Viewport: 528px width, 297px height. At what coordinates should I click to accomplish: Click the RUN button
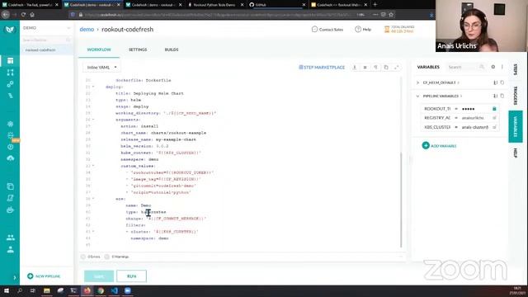pyautogui.click(x=131, y=276)
